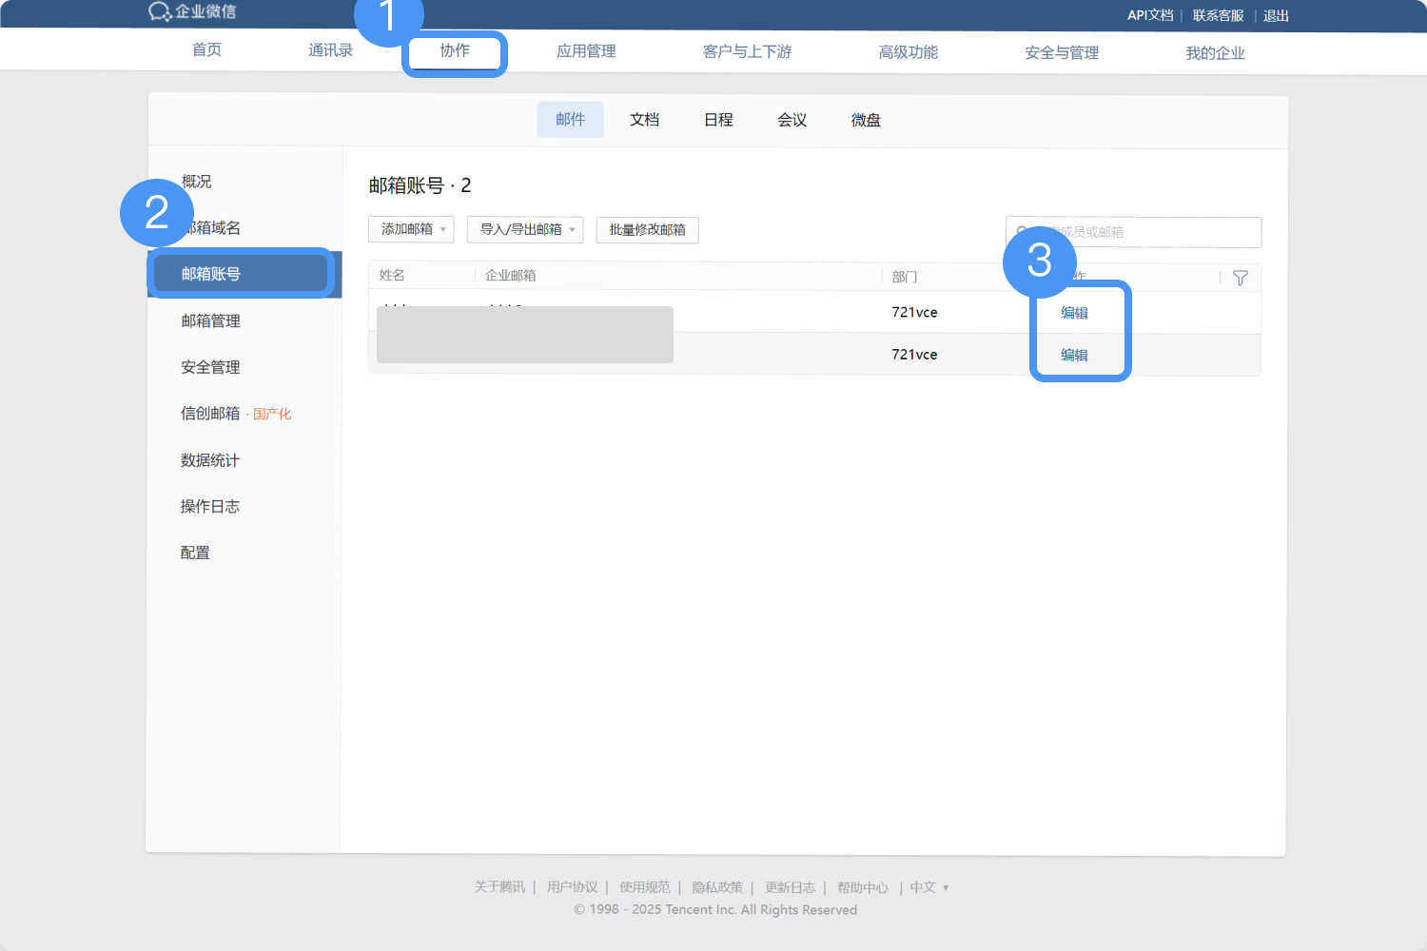The image size is (1427, 951).
Task: Open 邮箱管理 in sidebar
Action: coord(210,320)
